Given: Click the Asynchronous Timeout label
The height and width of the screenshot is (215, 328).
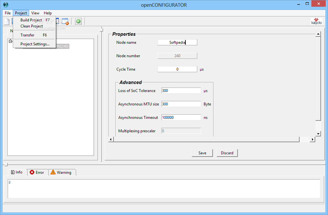Looking at the screenshot, I should click(x=138, y=118).
